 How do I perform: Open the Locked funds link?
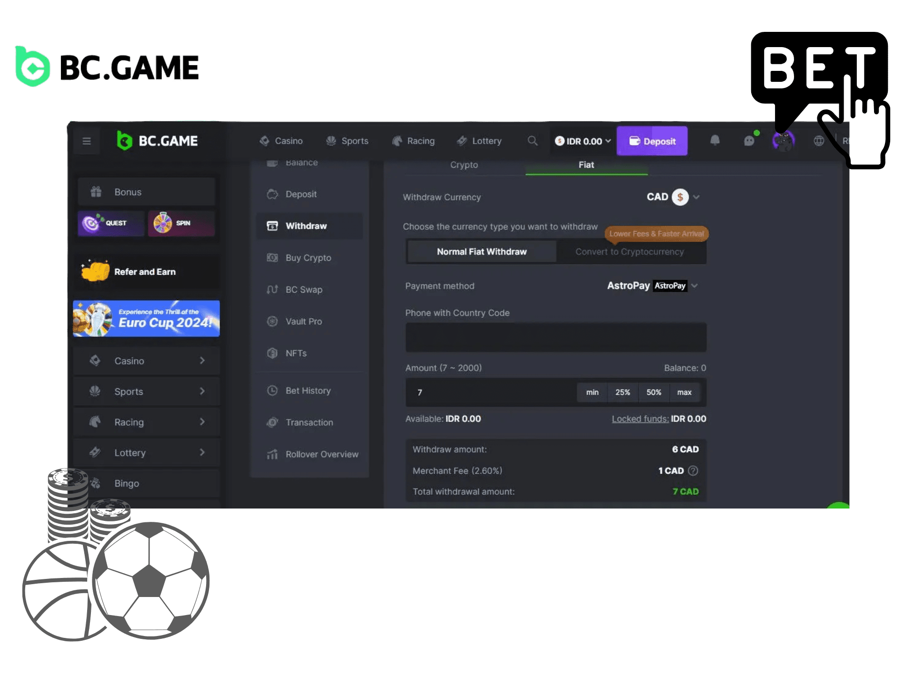coord(640,419)
